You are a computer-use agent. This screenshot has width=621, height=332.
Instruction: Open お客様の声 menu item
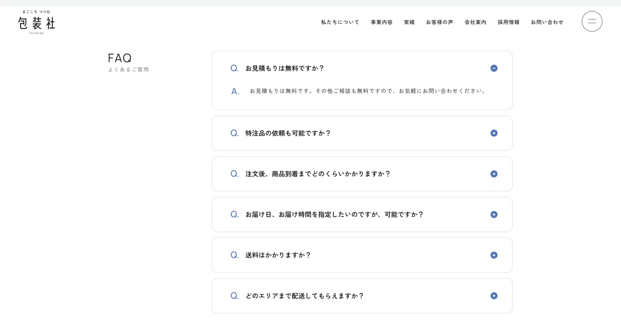click(x=439, y=22)
